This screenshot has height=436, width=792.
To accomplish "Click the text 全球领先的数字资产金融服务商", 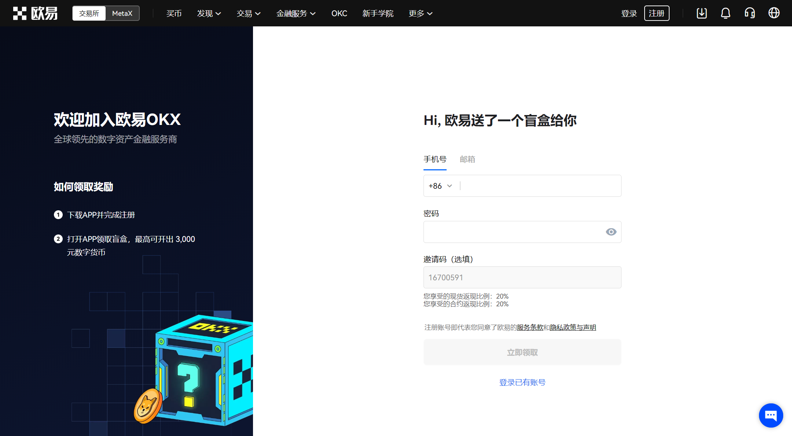I will click(115, 139).
